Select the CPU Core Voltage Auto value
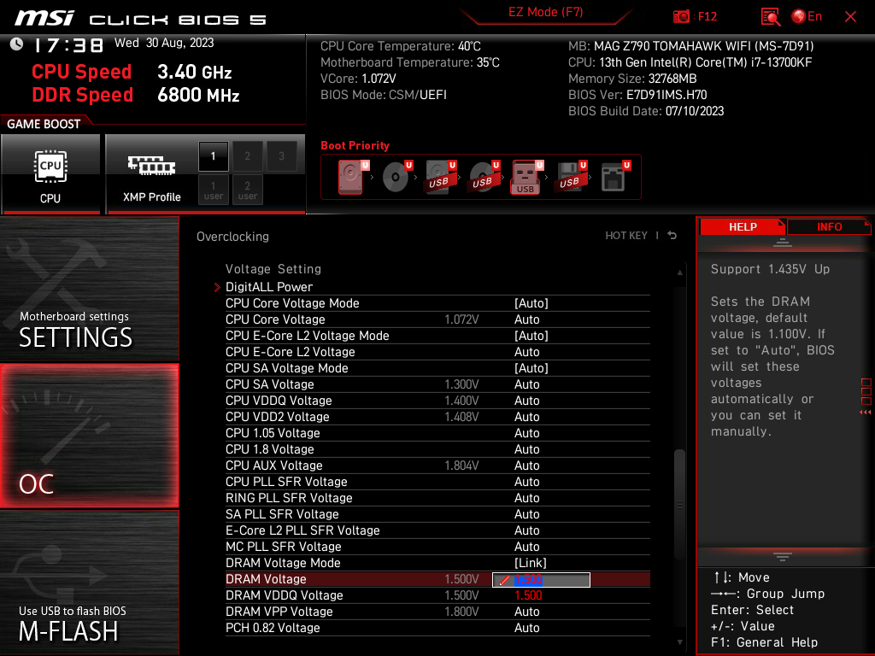 (526, 319)
